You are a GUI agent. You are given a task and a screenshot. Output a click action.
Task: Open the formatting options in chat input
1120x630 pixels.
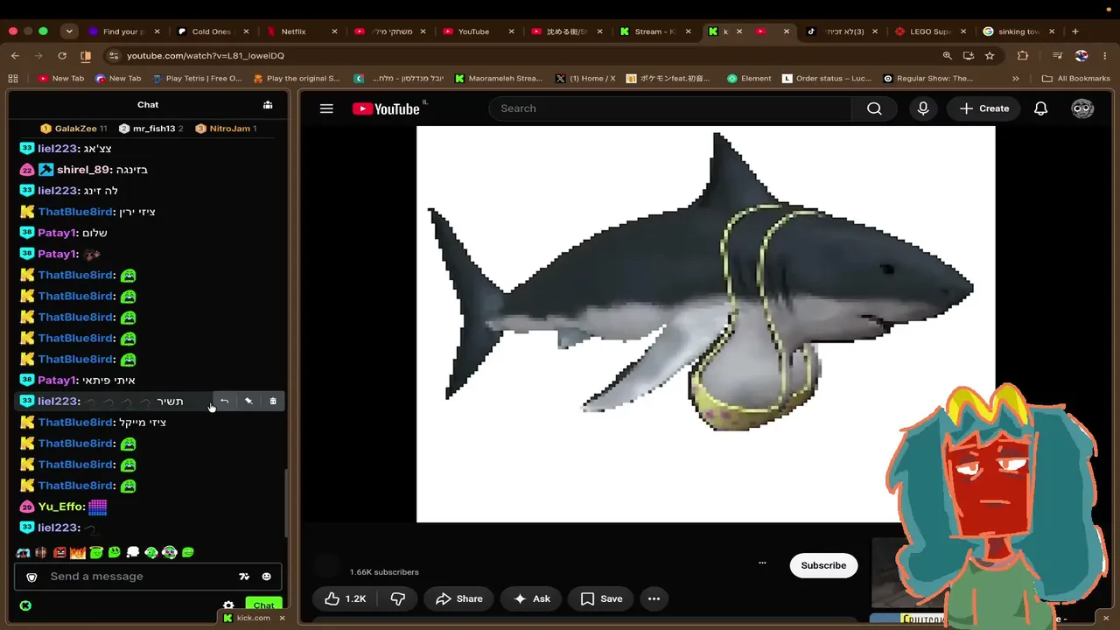point(244,577)
